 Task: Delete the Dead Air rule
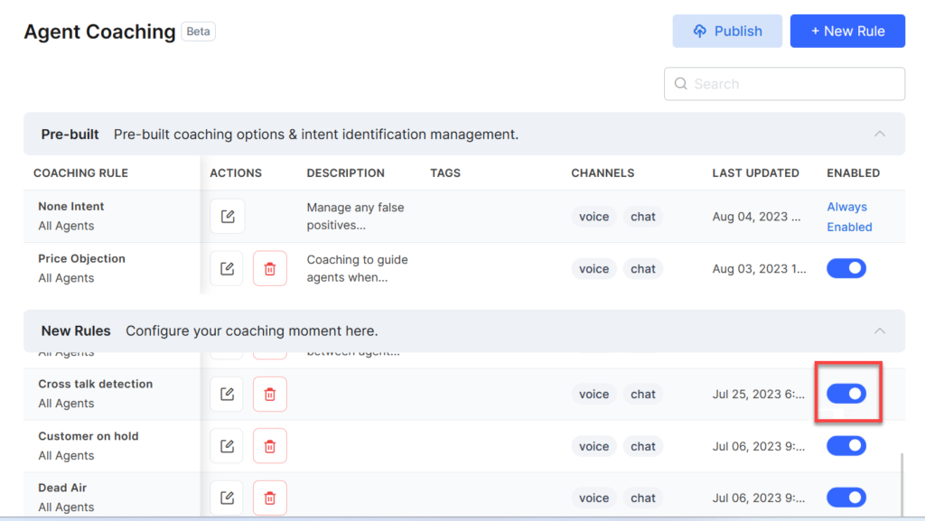[270, 498]
